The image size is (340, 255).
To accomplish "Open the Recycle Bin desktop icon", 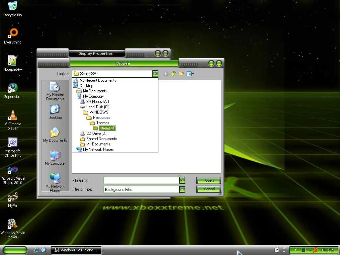I will pos(13,9).
